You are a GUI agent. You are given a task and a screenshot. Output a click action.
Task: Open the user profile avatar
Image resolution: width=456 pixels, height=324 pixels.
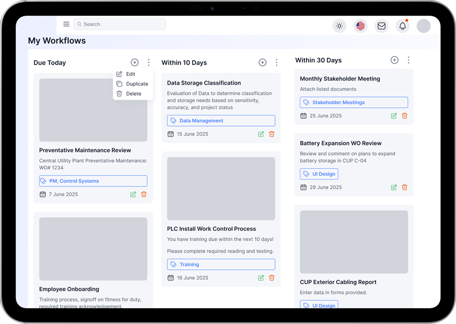click(x=423, y=26)
